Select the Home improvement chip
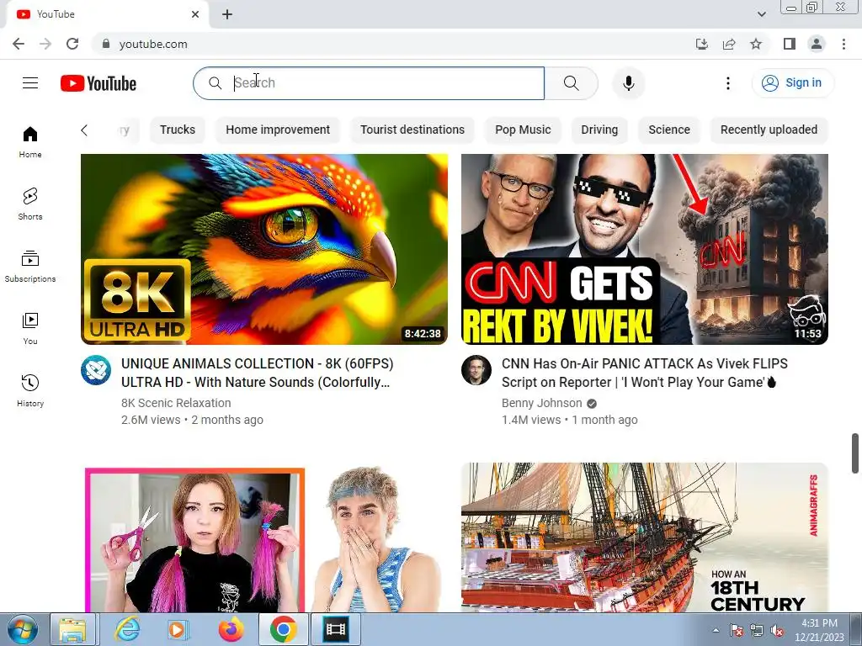 pyautogui.click(x=278, y=130)
